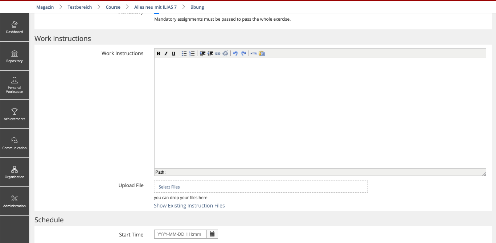Insert a bulleted unordered list
Screen dimensions: 496x243
point(184,54)
